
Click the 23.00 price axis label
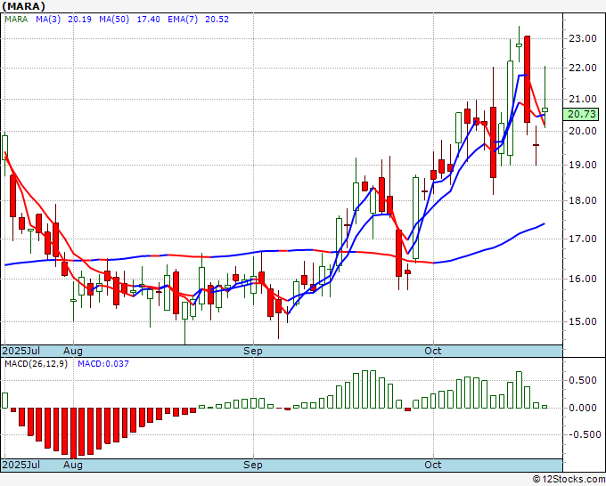[x=583, y=38]
